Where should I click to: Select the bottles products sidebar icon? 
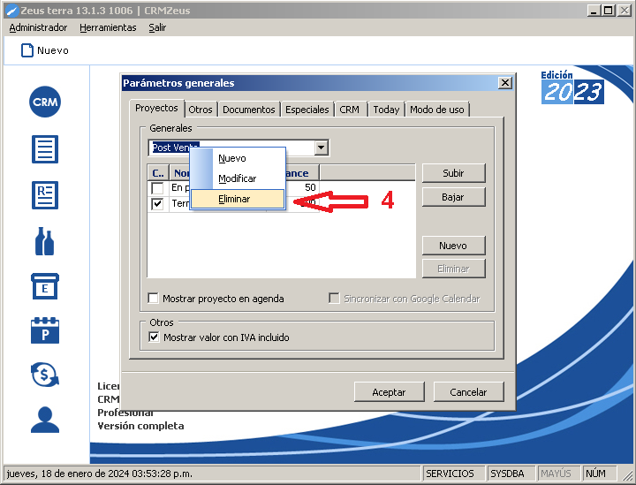pos(45,241)
